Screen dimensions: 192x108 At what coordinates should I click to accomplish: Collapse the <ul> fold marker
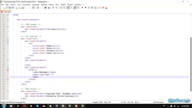tap(8, 43)
